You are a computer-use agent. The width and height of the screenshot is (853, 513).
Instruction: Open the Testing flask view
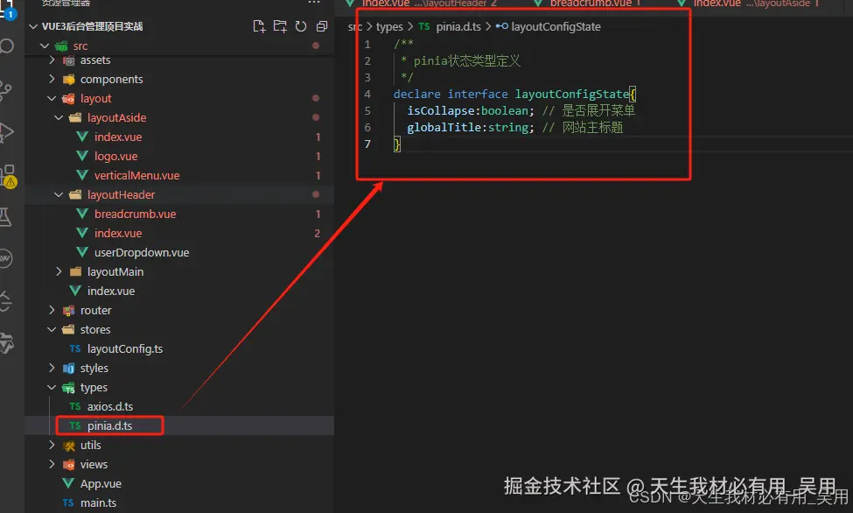pos(5,217)
